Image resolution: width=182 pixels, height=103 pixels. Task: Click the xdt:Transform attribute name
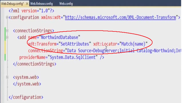pos(42,44)
